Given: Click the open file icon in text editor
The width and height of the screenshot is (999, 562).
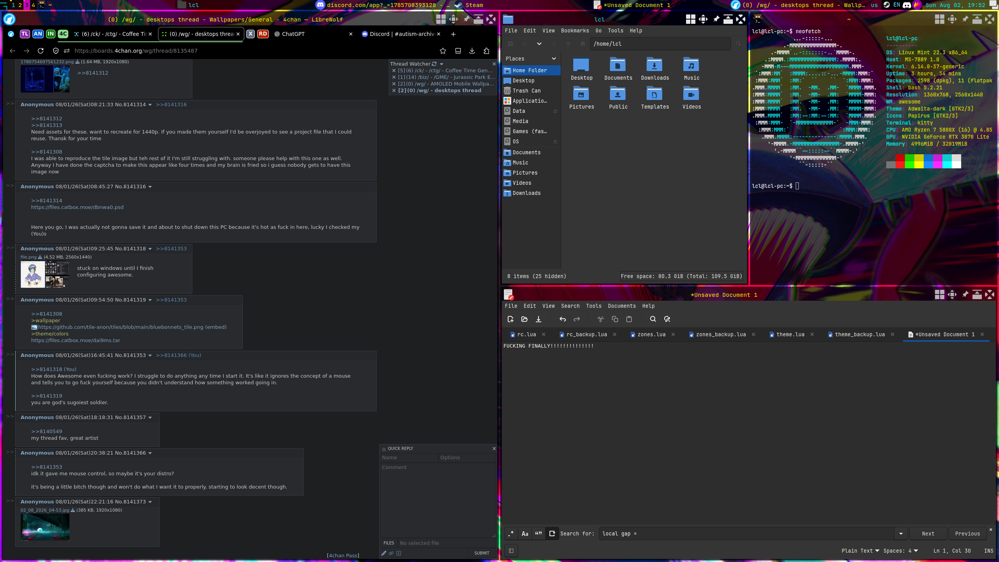Looking at the screenshot, I should (x=524, y=319).
